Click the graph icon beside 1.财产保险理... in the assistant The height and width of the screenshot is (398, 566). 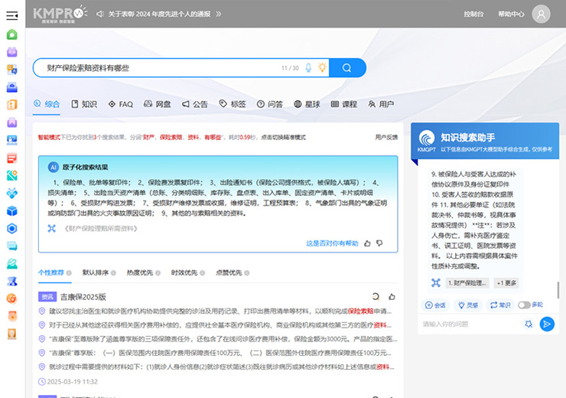pos(436,282)
